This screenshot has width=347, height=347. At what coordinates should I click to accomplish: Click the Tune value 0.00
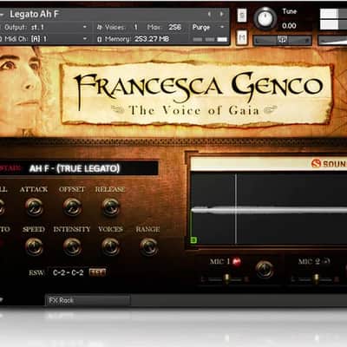pyautogui.click(x=289, y=26)
